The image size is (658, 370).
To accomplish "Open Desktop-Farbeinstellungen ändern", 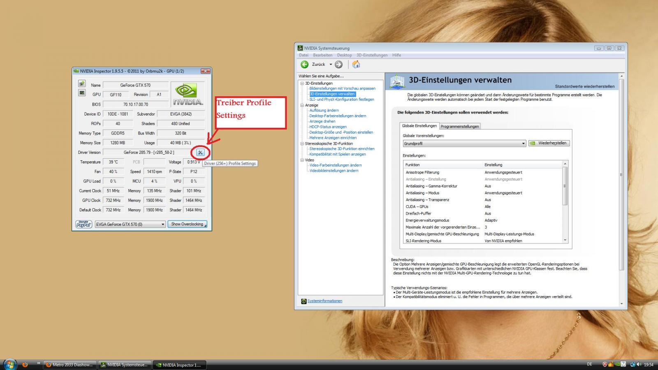I will tap(338, 116).
